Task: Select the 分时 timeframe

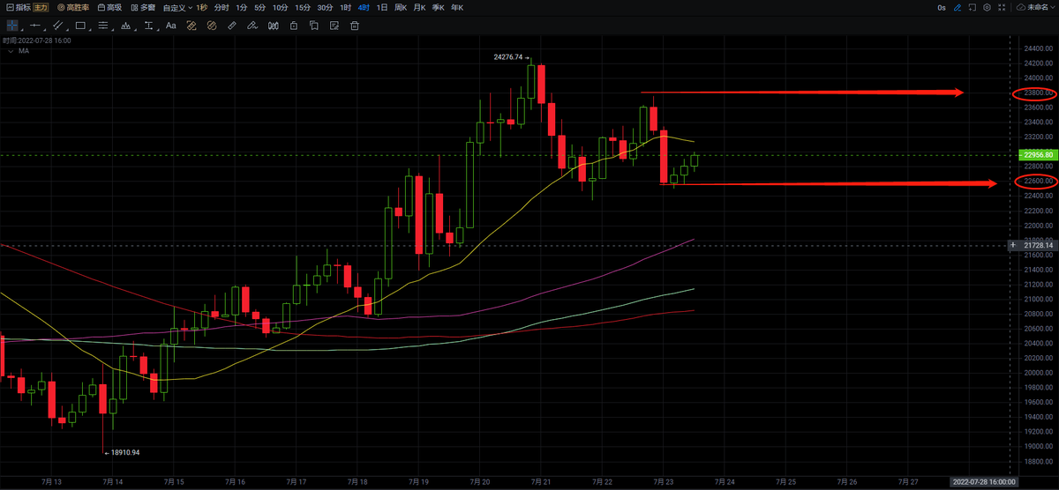Action: pos(222,7)
